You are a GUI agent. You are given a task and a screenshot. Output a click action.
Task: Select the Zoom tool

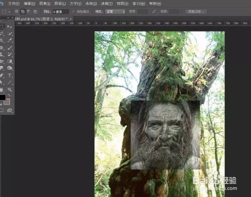[x=10, y=89]
